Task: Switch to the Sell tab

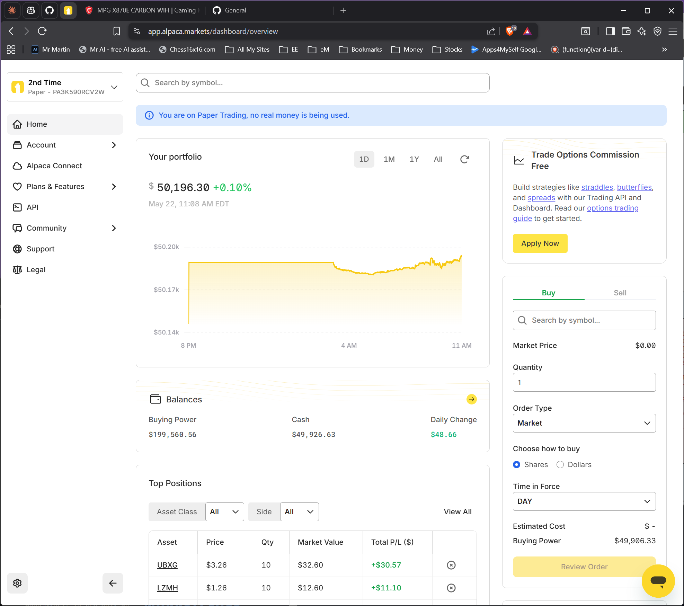Action: click(x=620, y=293)
